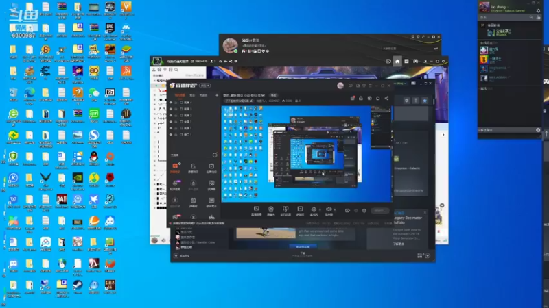
Task: Click the up-arrow button in Steam window
Action: pyautogui.click(x=416, y=101)
